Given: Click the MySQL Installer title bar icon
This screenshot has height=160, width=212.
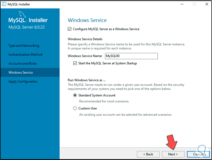Looking at the screenshot, I should 4,4.
